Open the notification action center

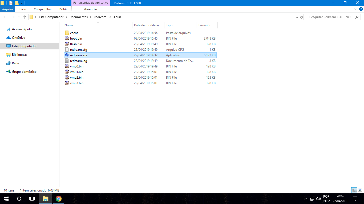[355, 199]
